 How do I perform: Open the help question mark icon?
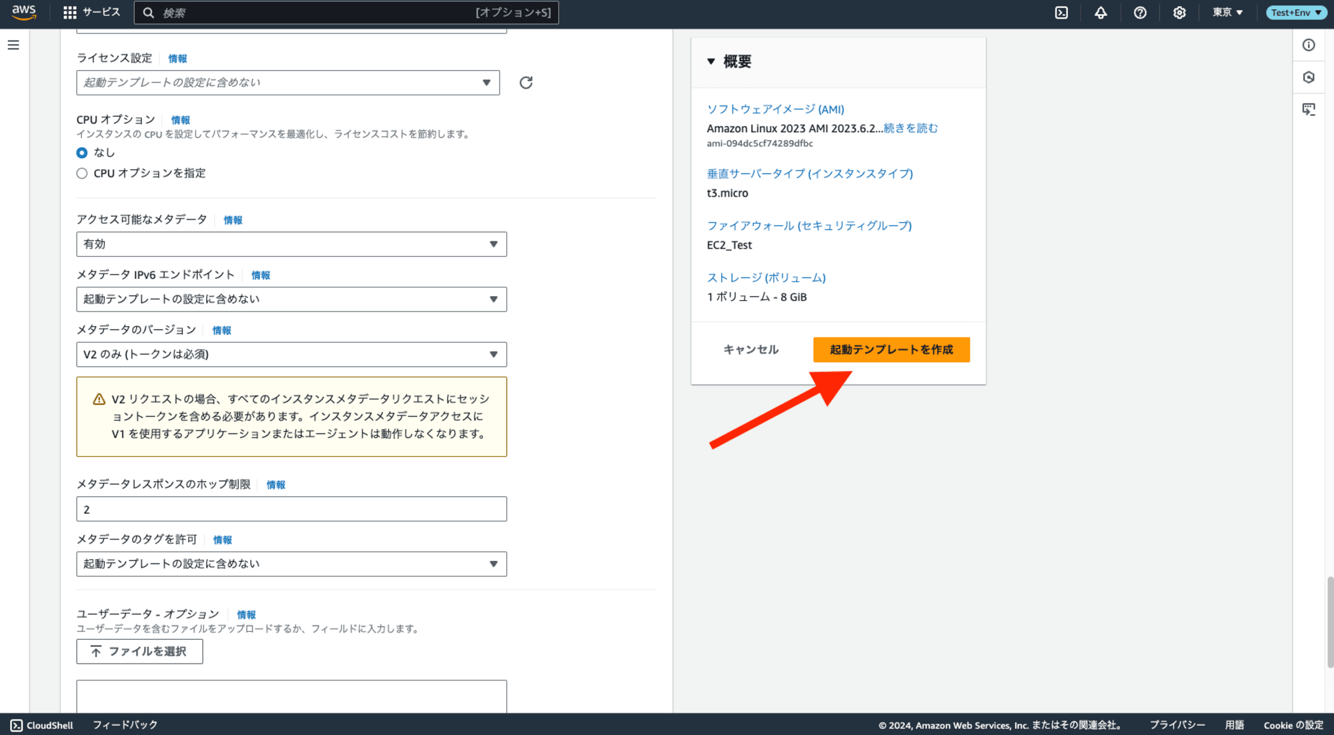coord(1140,13)
